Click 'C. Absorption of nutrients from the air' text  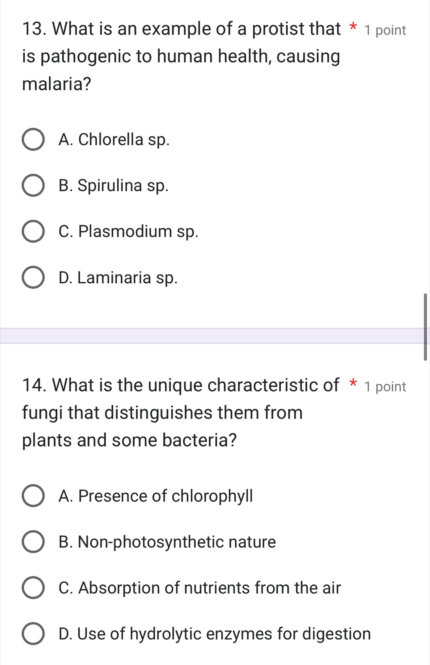(x=200, y=588)
